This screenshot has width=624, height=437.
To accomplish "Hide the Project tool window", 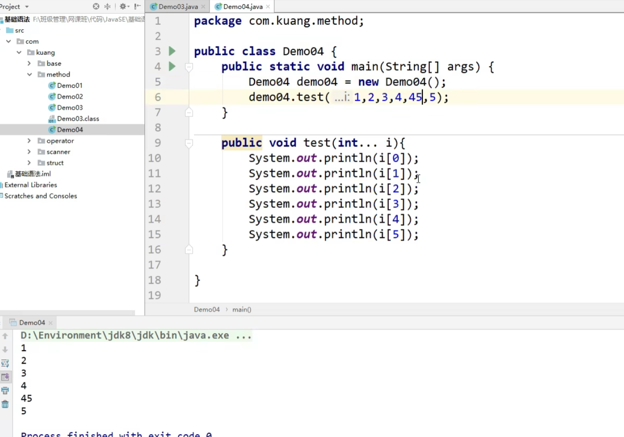I will [138, 7].
